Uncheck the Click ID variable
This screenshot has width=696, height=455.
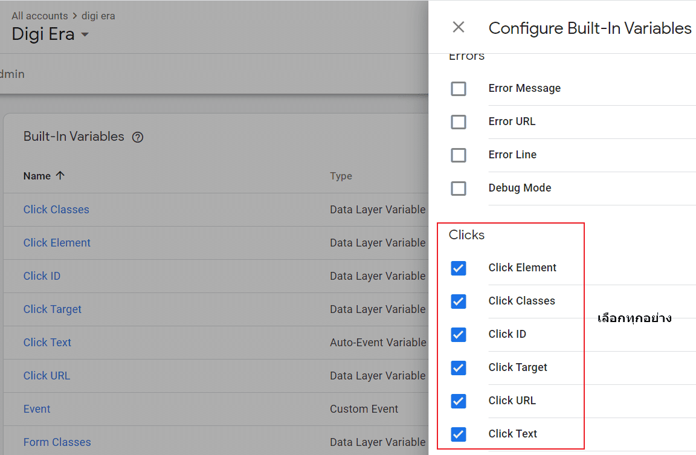[459, 334]
